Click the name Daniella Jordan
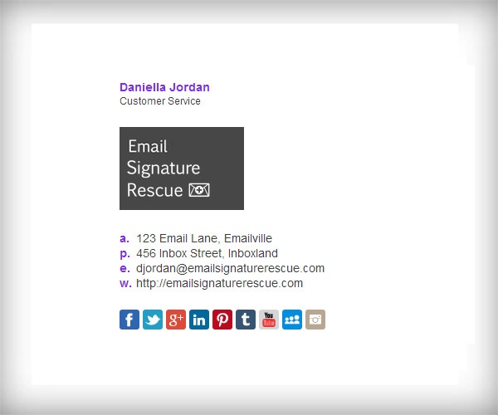Screen dimensions: 498x415 click(164, 87)
